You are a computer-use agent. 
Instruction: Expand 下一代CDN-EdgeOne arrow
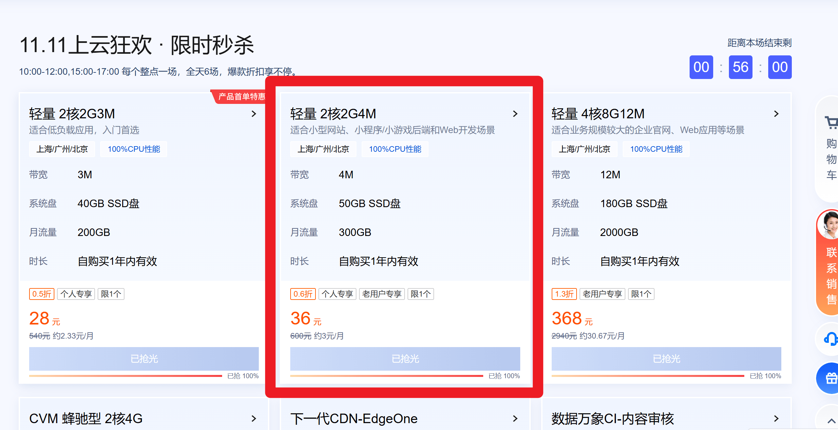coord(515,419)
